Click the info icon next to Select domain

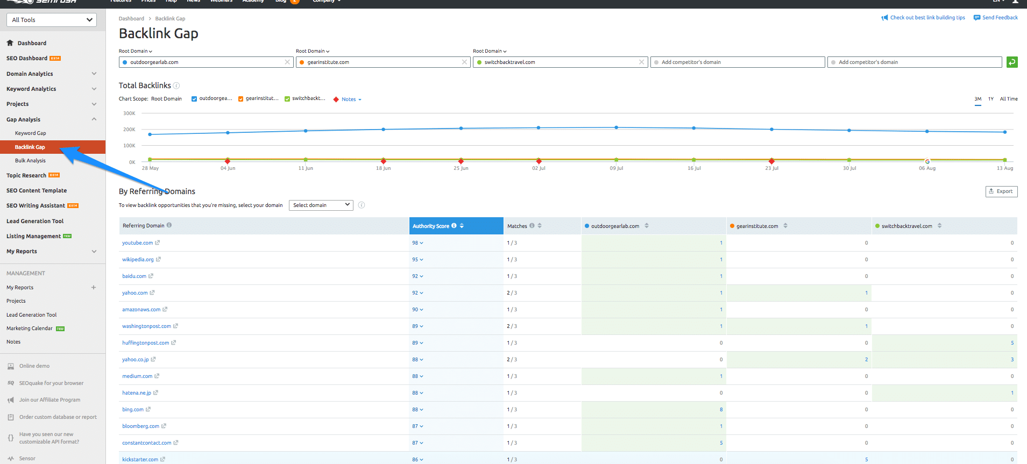pyautogui.click(x=362, y=205)
